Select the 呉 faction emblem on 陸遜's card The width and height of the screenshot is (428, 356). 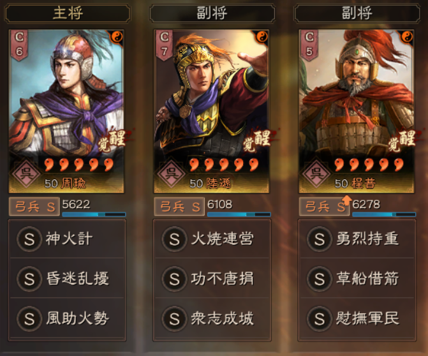click(x=172, y=173)
